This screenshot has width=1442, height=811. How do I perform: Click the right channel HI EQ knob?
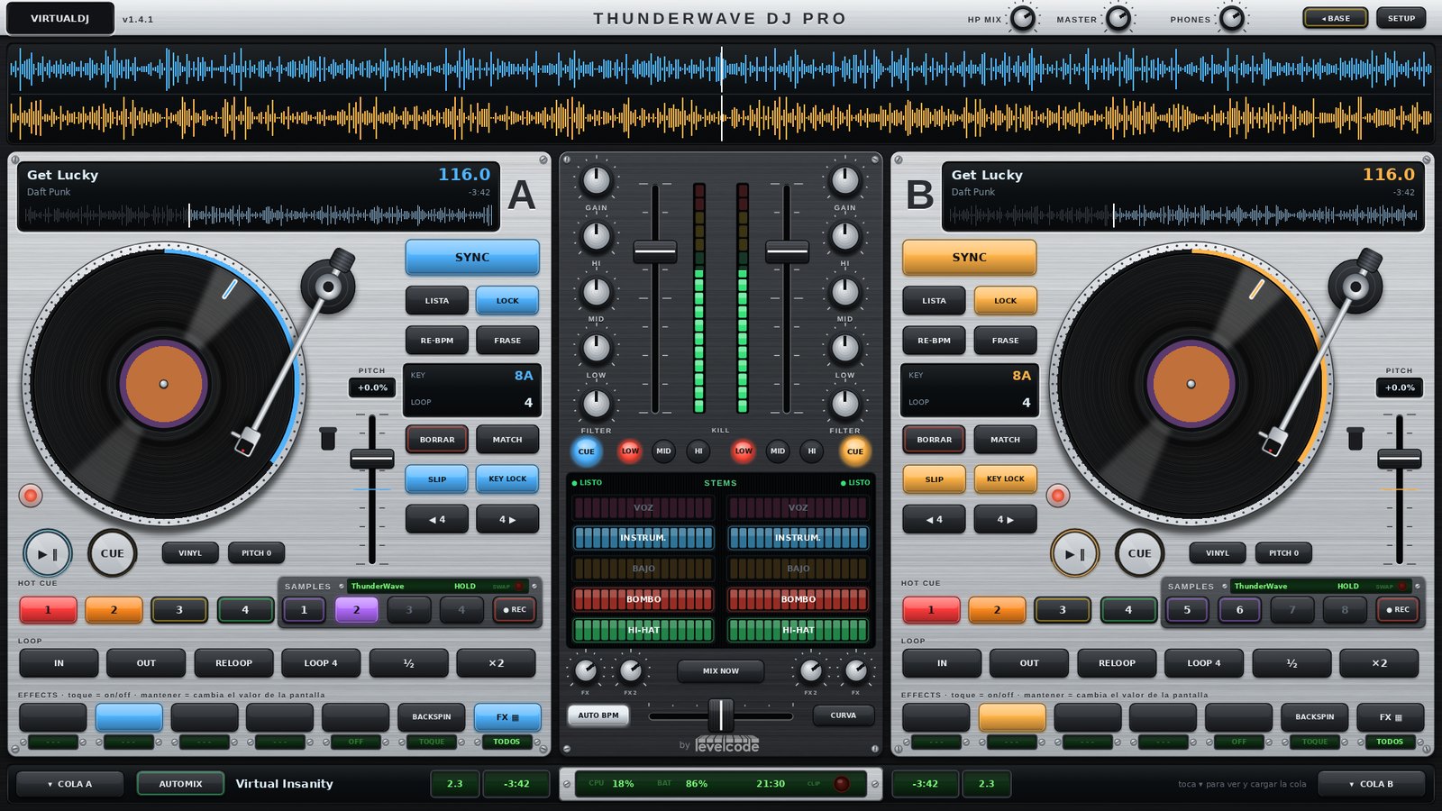pos(844,237)
